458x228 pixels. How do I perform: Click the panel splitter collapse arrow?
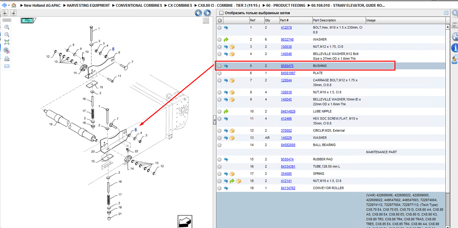click(x=214, y=121)
